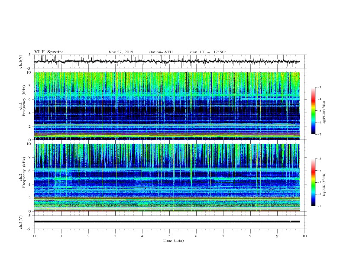Image resolution: width=343 pixels, height=265 pixels.
Task: Click the "0" tick on the time axis
Action: tap(34, 236)
